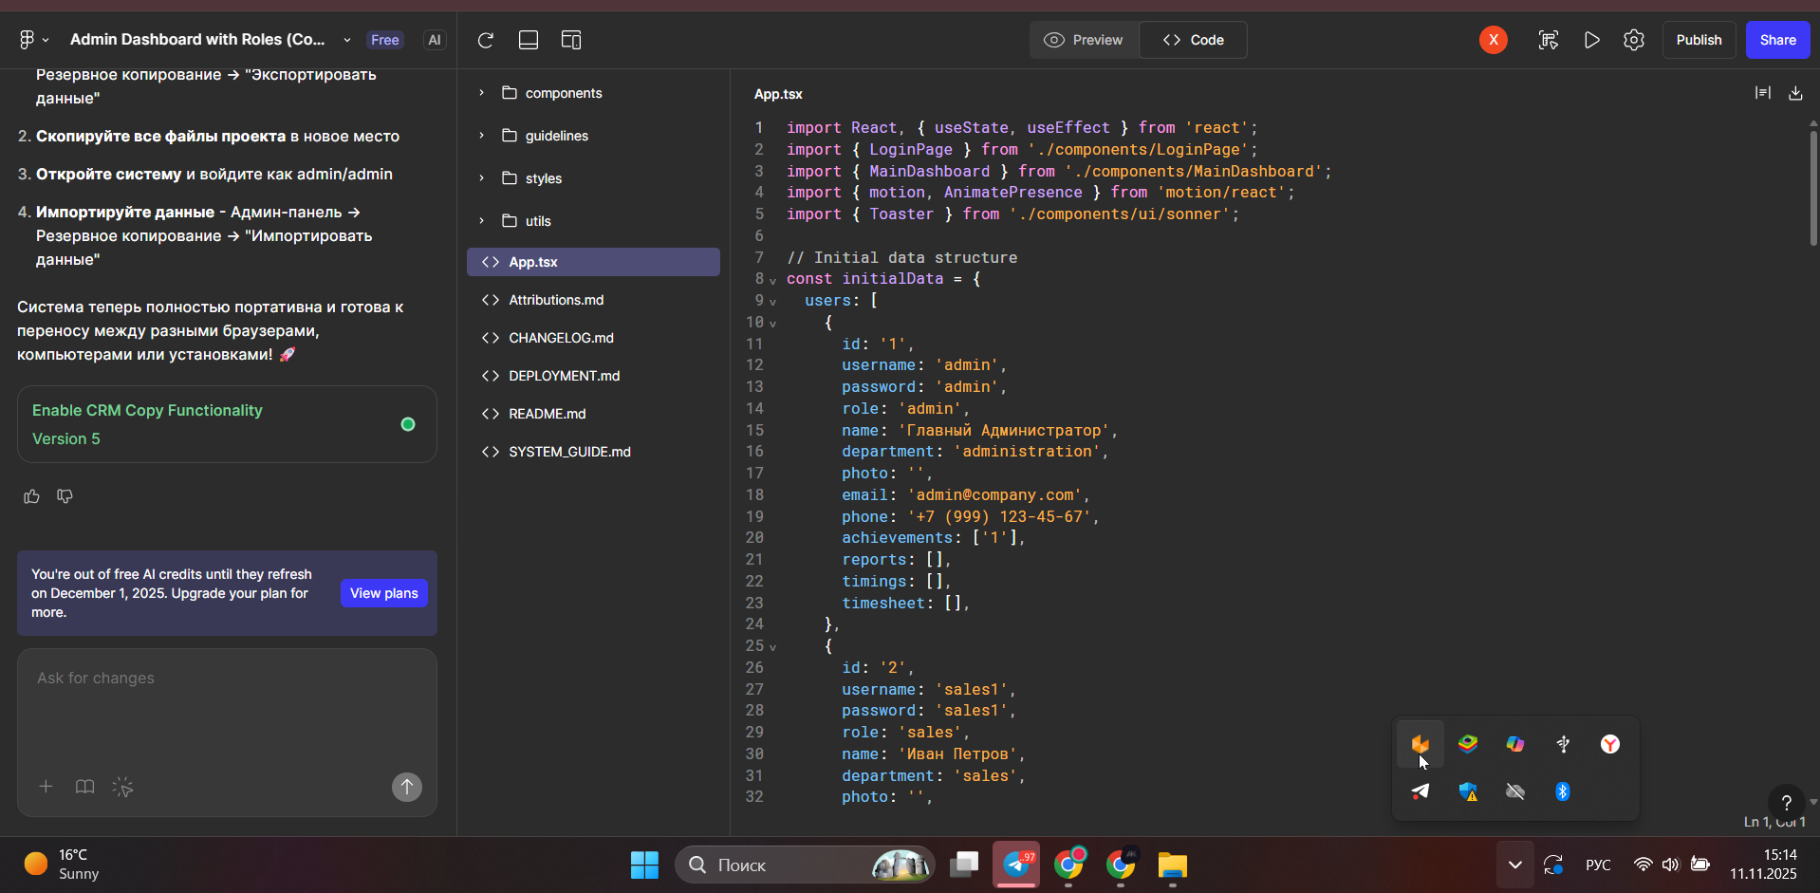Toggle the AI badge button

435,40
